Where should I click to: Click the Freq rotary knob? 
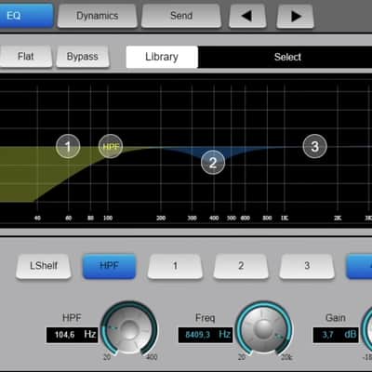click(264, 328)
